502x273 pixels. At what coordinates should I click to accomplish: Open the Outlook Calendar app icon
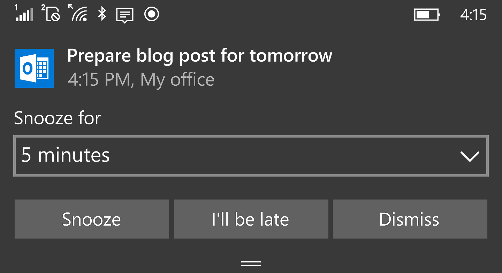tap(34, 68)
